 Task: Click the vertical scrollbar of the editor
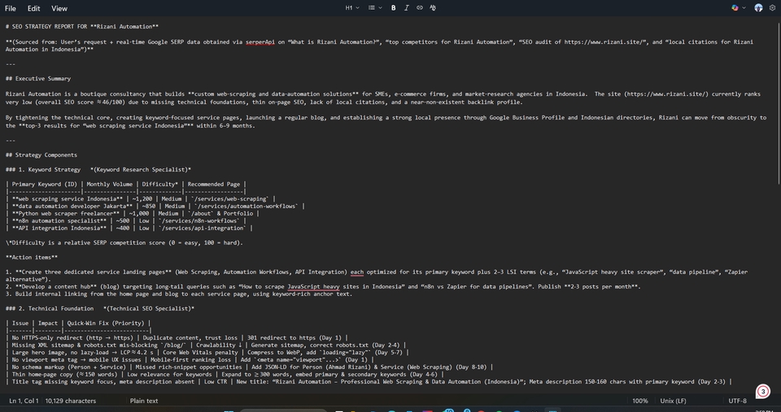click(778, 102)
